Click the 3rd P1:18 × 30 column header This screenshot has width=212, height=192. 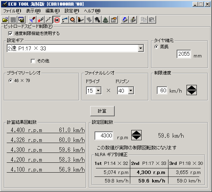pyautogui.click(x=186, y=163)
